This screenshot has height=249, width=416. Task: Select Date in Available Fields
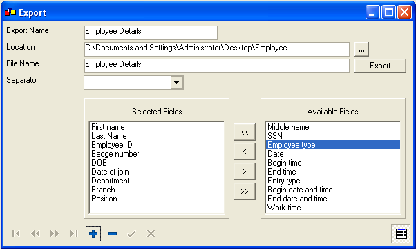332,154
